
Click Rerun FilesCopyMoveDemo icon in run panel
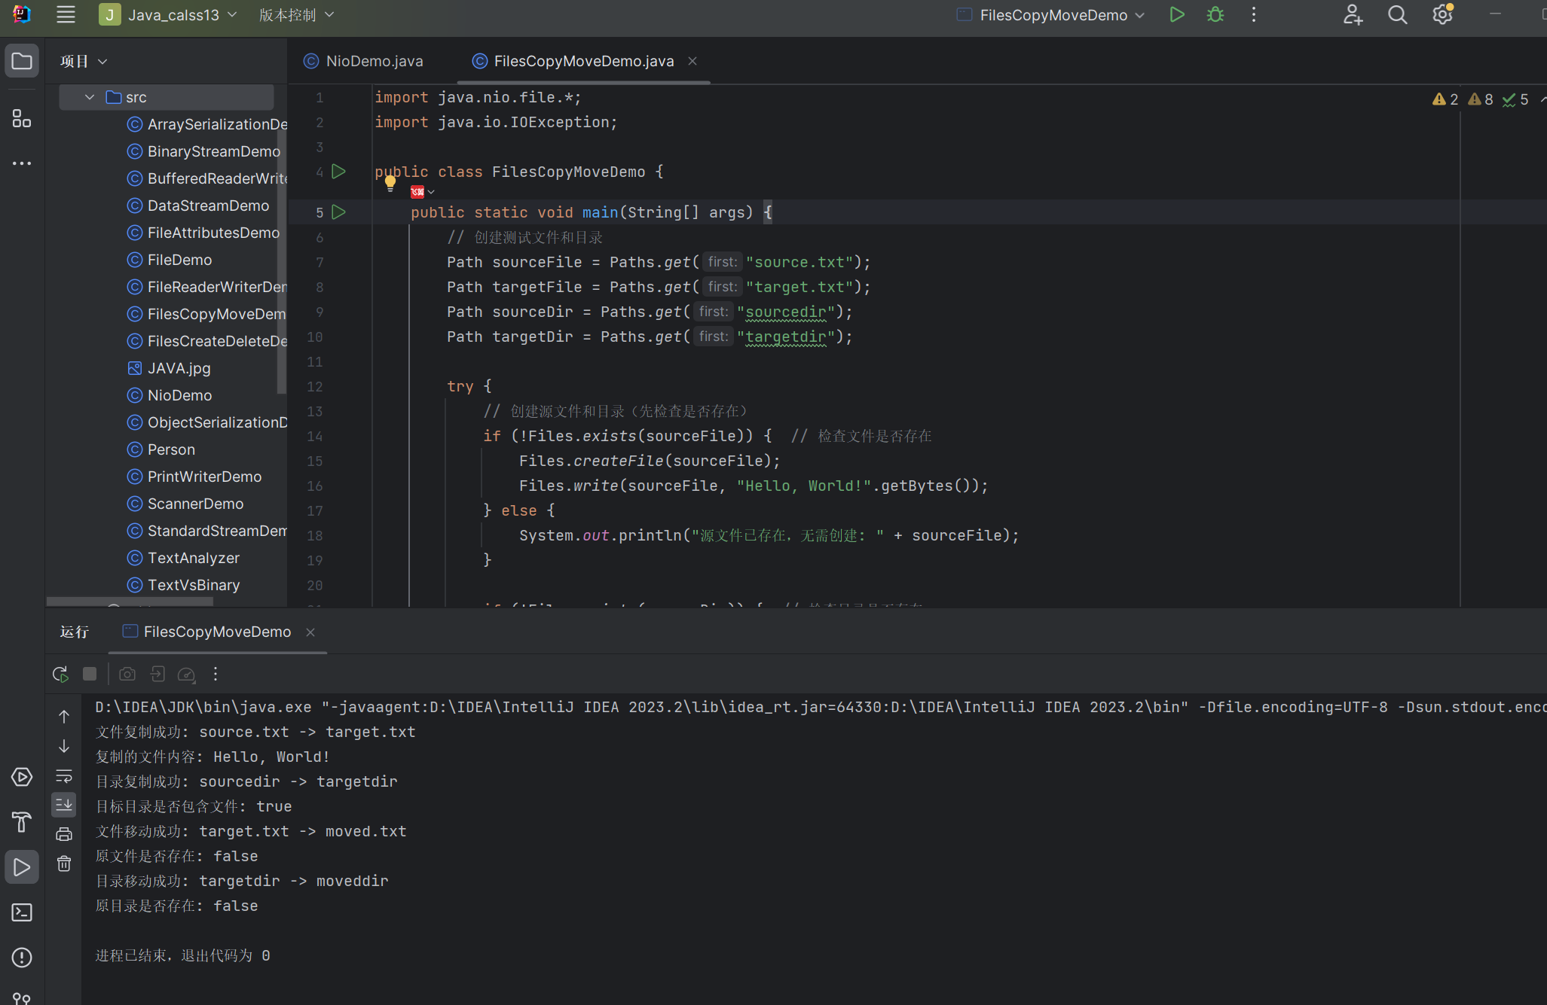tap(60, 674)
